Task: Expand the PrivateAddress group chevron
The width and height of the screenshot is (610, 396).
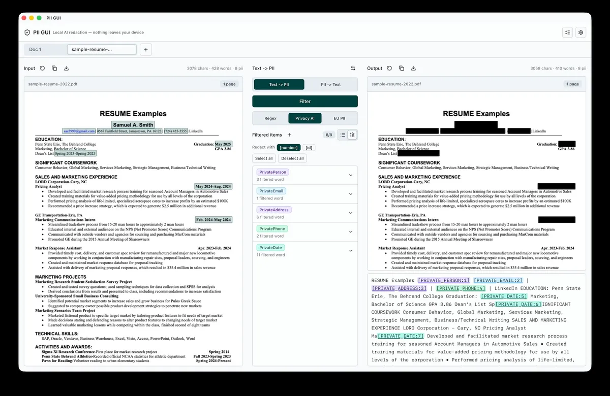Action: 350,213
